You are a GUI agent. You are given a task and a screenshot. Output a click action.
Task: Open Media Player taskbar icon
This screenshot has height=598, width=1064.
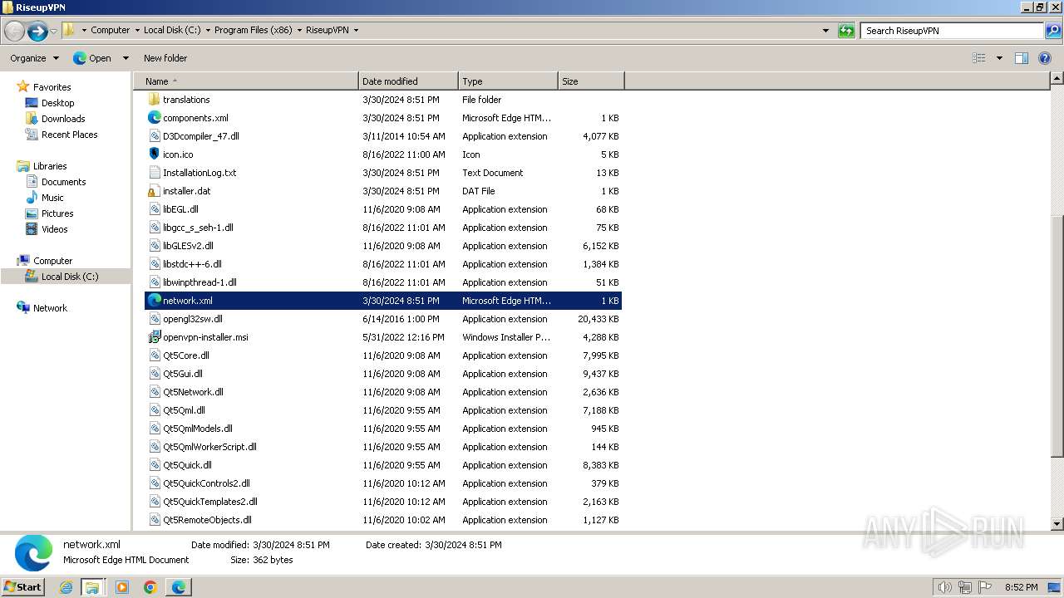(x=122, y=587)
